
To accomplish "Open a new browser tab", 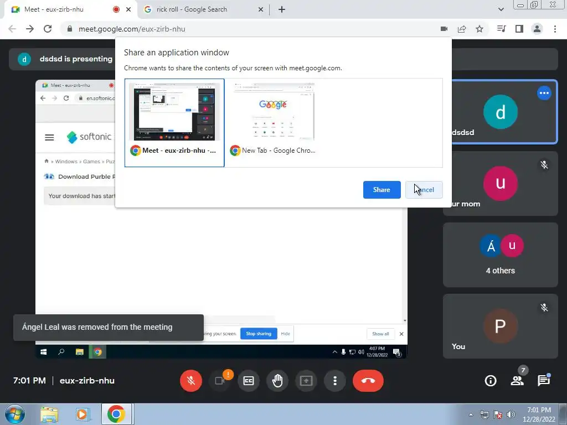I will (282, 9).
